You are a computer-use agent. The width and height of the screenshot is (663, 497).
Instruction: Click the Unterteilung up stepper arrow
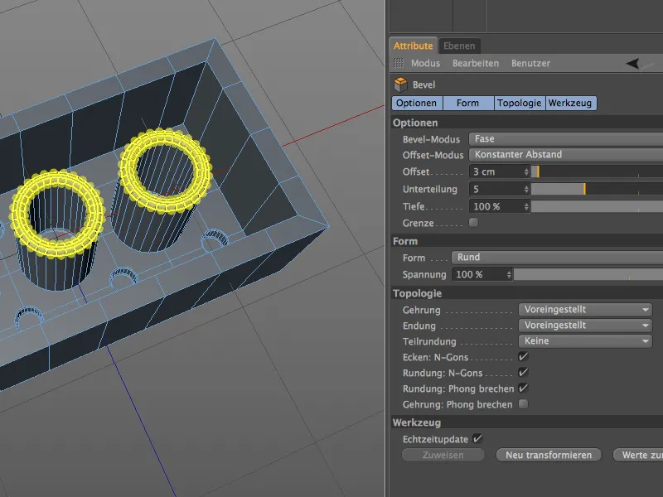528,186
